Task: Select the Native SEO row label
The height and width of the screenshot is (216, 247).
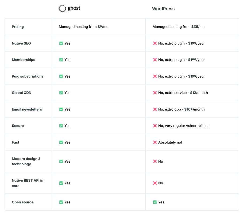Action: point(21,43)
